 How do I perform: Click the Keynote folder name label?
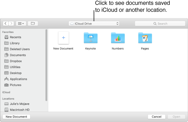(91, 48)
